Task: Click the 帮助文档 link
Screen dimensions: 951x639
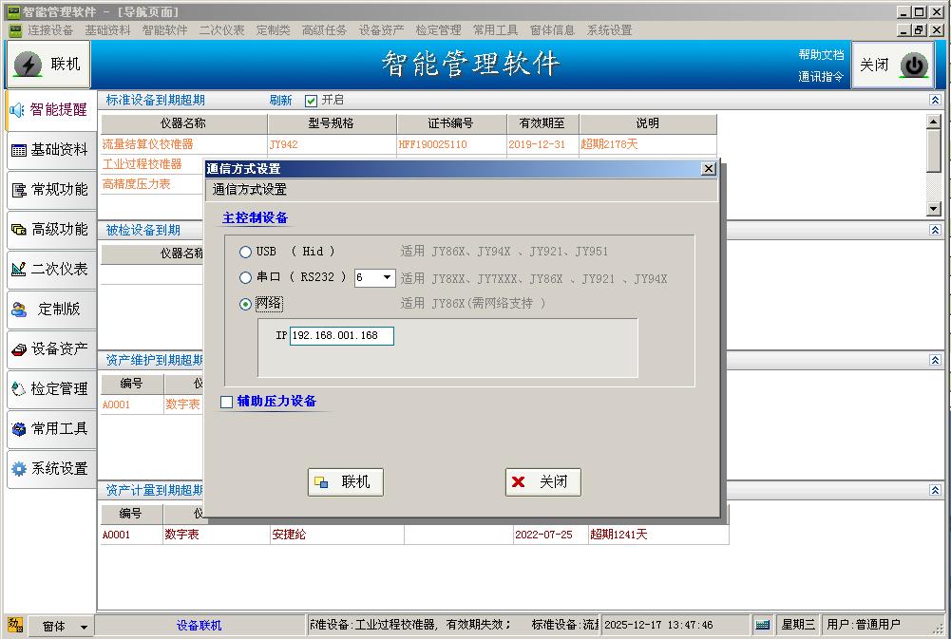Action: (820, 55)
